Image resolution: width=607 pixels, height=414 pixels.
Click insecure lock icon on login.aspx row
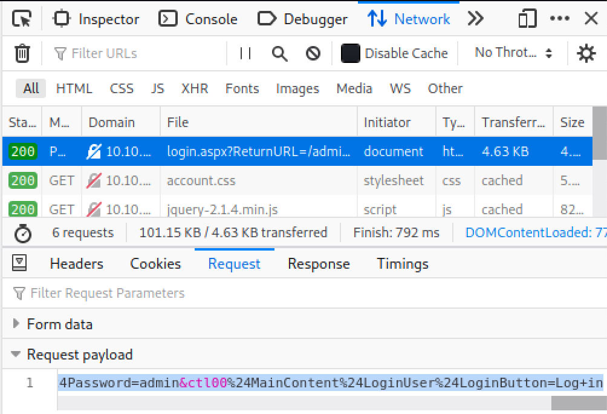[x=94, y=151]
